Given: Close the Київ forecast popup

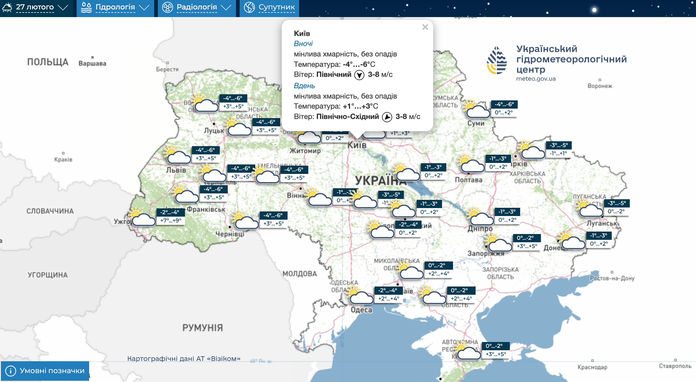Looking at the screenshot, I should pyautogui.click(x=425, y=27).
